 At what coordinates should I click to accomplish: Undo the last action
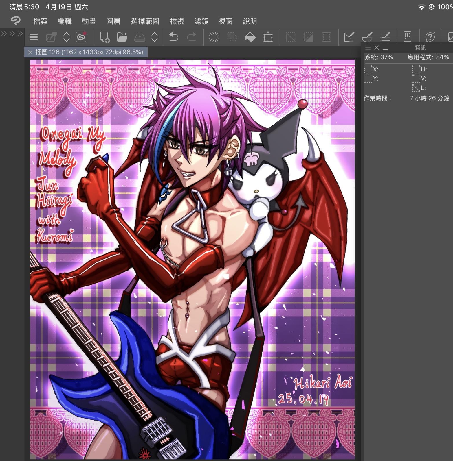coord(173,37)
